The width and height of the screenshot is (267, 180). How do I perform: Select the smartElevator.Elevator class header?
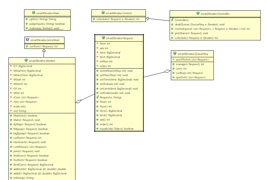(x=42, y=61)
